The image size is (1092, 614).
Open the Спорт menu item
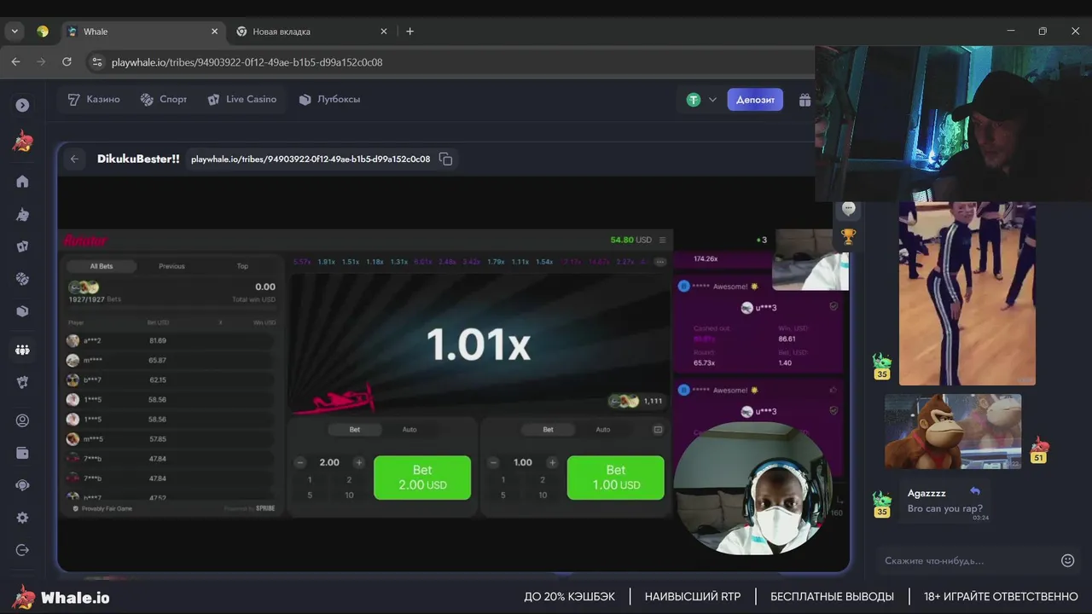164,100
